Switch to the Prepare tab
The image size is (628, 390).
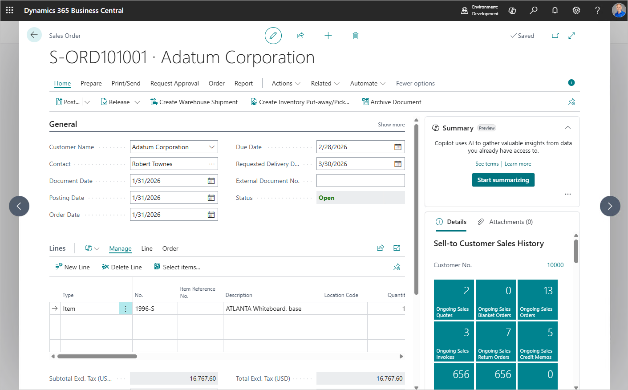[91, 83]
